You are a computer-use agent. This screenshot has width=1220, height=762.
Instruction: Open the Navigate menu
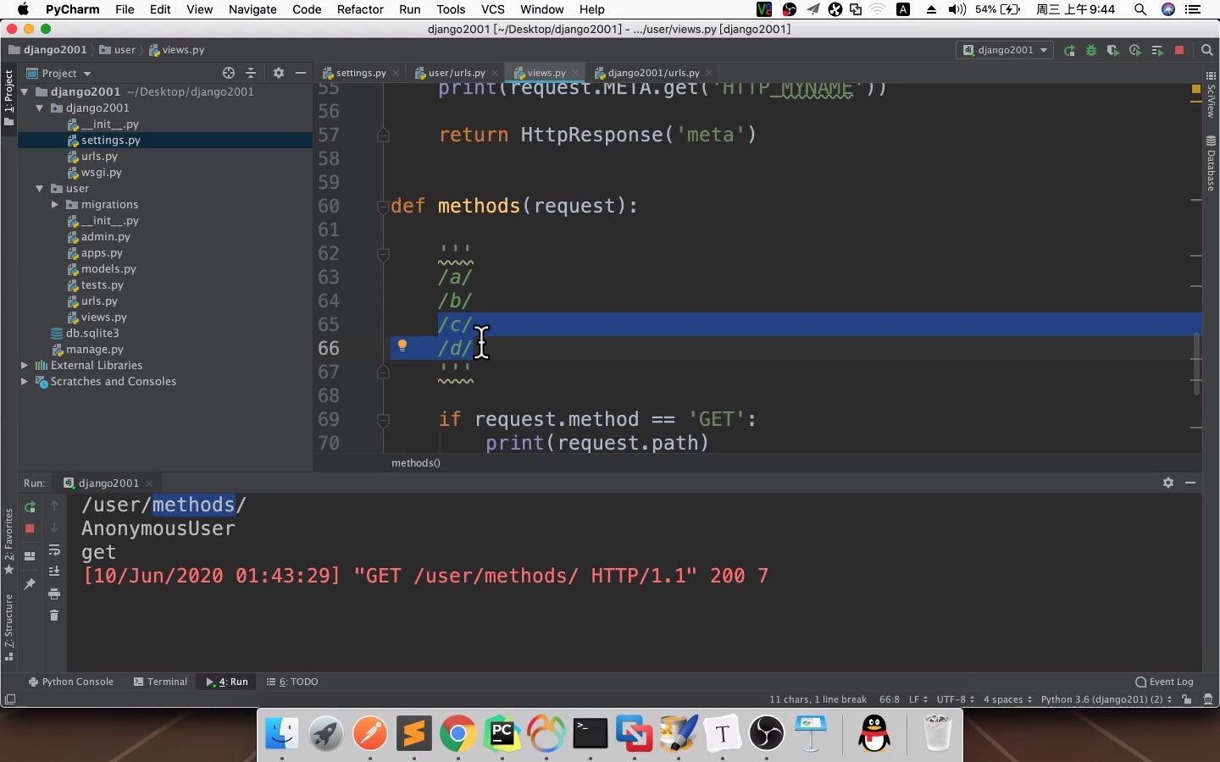[252, 9]
